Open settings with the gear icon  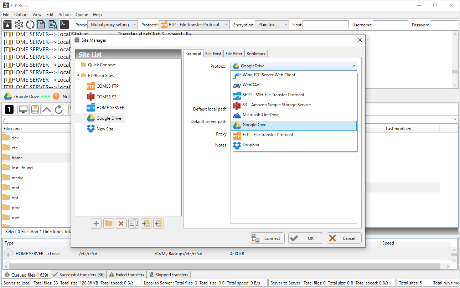click(x=19, y=25)
